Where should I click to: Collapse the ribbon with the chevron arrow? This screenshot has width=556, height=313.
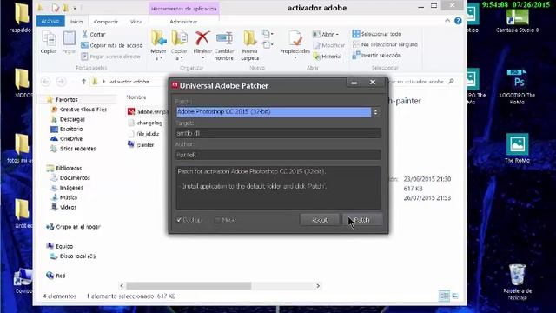[x=447, y=21]
